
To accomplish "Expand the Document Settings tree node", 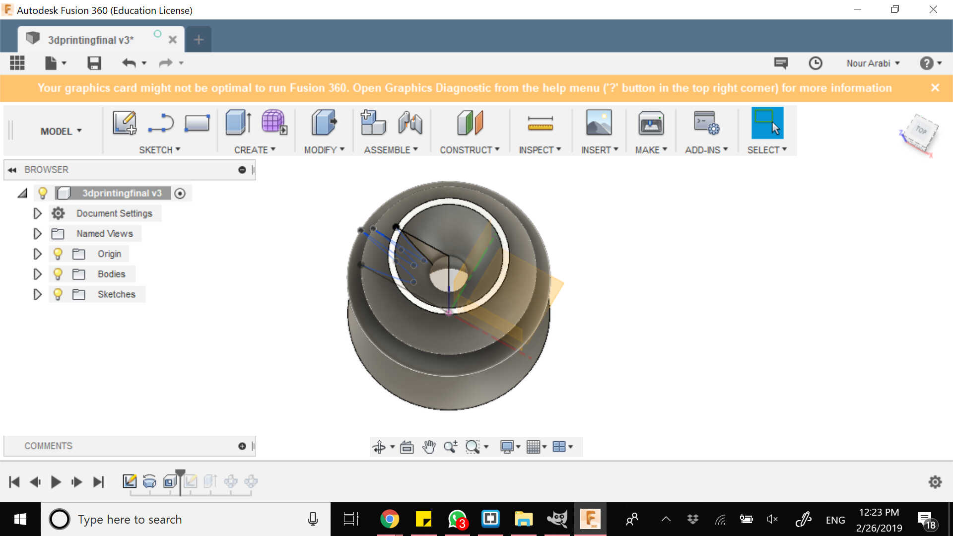I will click(x=37, y=213).
